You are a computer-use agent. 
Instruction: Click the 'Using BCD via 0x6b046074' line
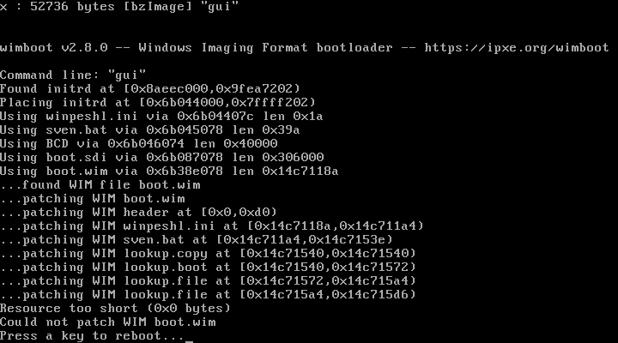[139, 143]
